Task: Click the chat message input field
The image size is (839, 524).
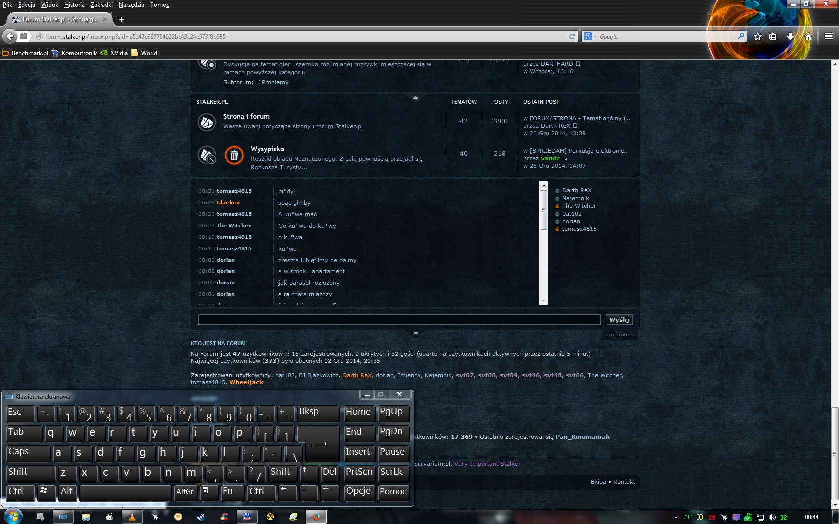Action: (x=399, y=320)
